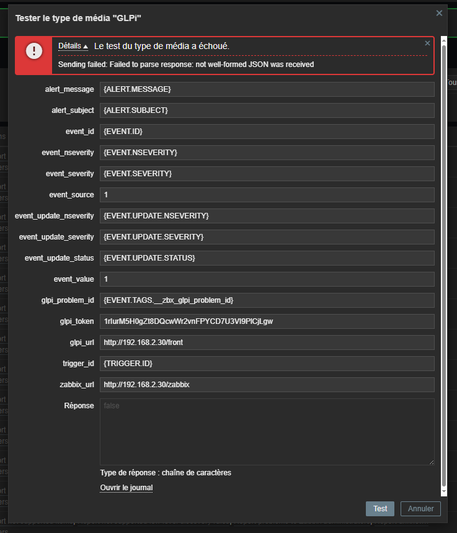Edit the event_update_status field

click(267, 258)
